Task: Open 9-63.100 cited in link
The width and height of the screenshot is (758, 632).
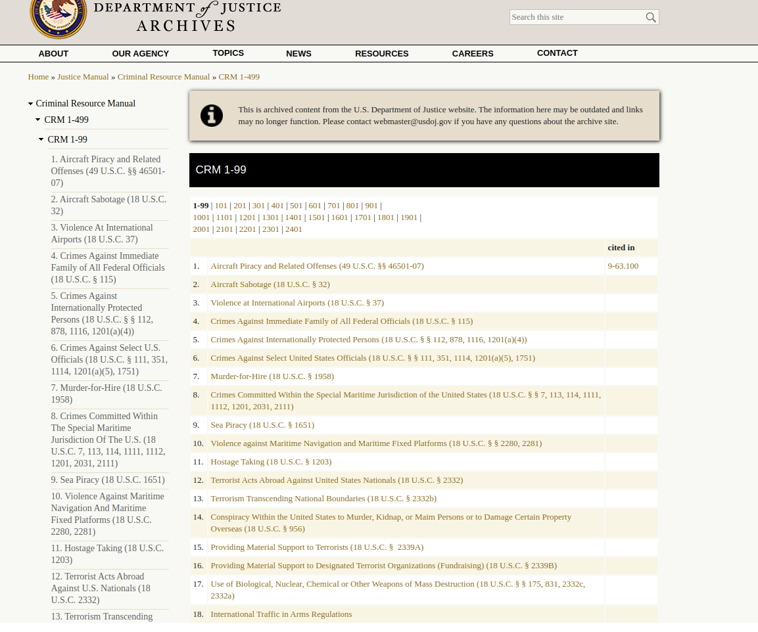Action: tap(623, 266)
